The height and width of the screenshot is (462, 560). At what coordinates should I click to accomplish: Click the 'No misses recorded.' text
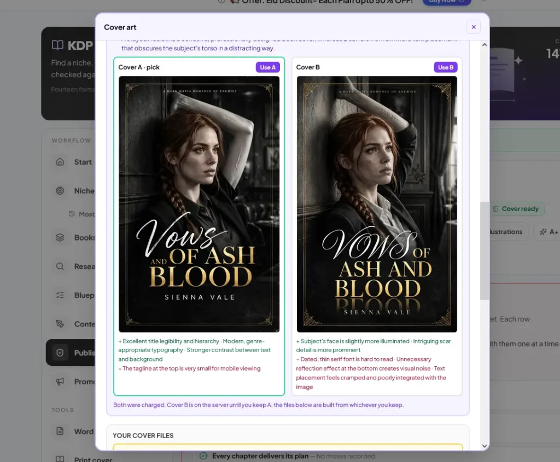click(x=346, y=456)
